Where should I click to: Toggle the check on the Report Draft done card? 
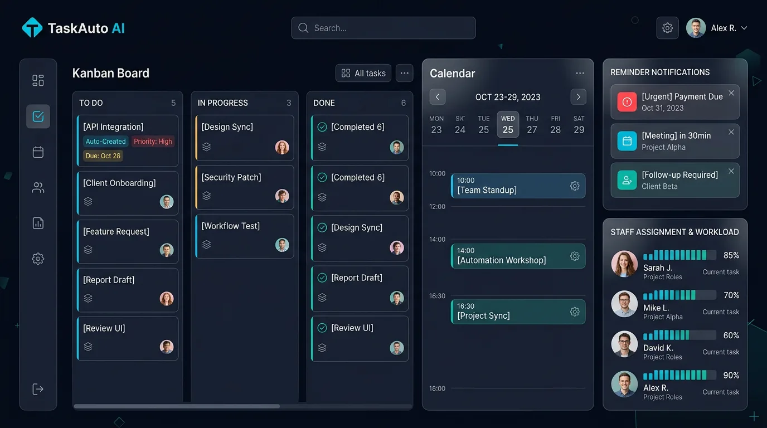[x=323, y=277]
